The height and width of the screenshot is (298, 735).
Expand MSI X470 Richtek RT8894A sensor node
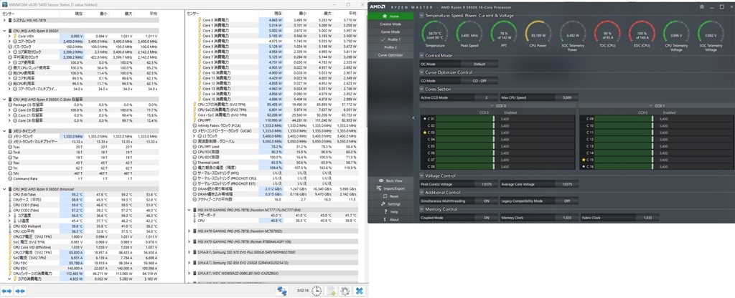(x=189, y=241)
